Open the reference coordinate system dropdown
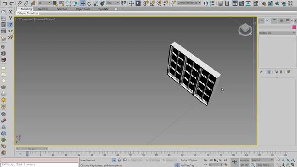 [113, 3]
